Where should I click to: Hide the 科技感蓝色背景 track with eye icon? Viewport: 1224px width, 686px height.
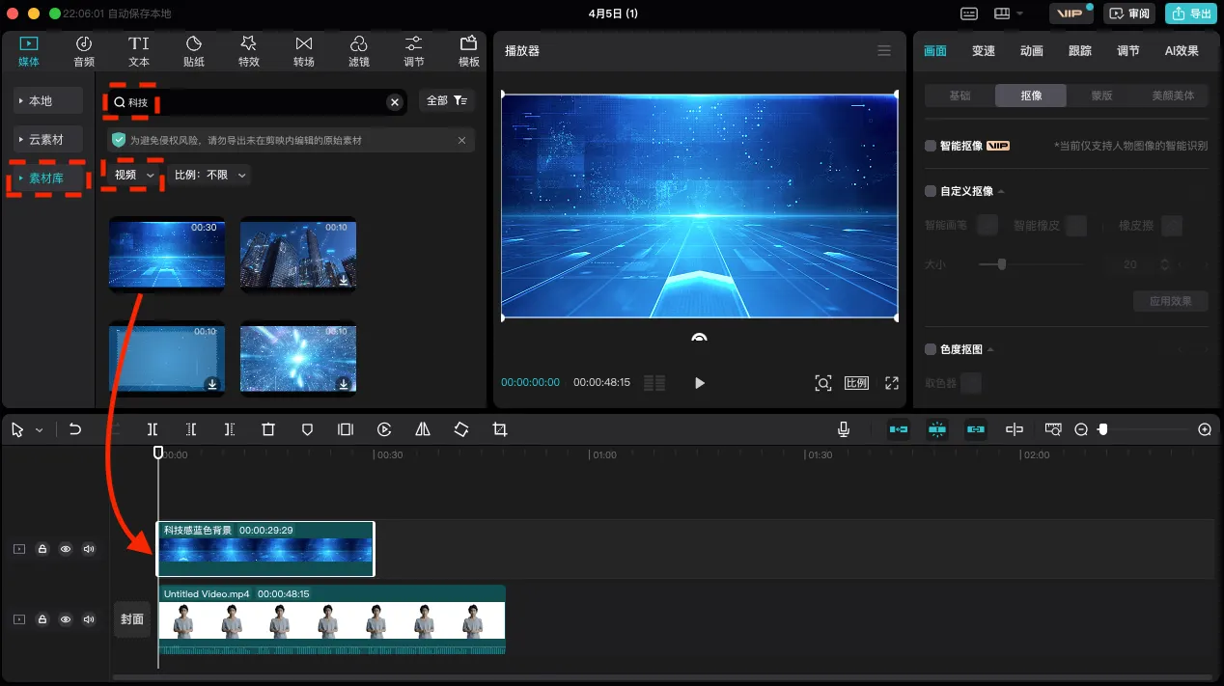(x=66, y=549)
